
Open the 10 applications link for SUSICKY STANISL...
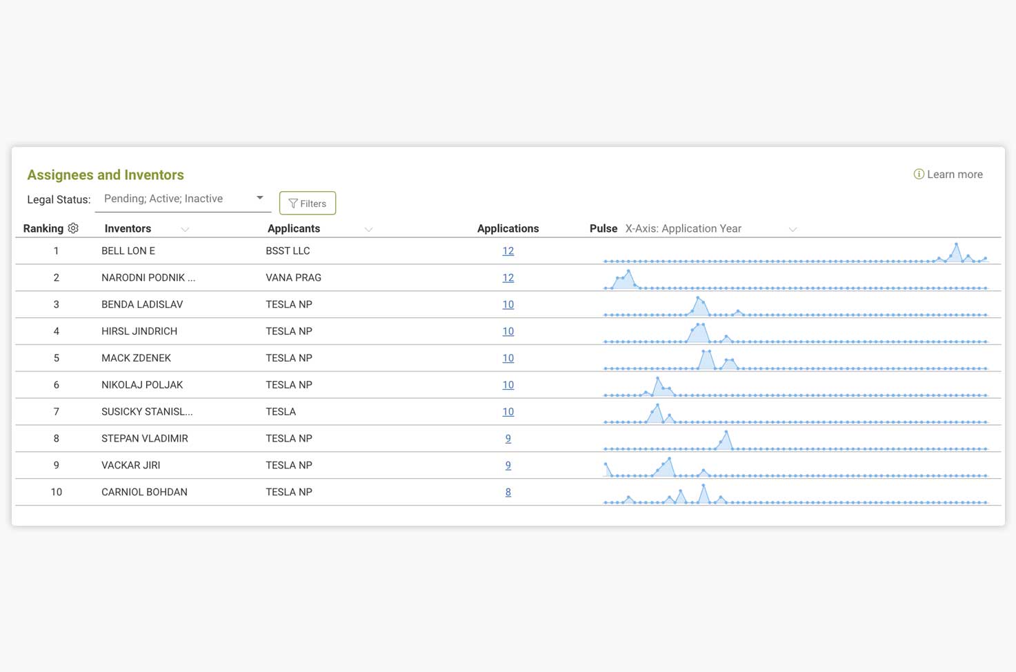tap(508, 413)
